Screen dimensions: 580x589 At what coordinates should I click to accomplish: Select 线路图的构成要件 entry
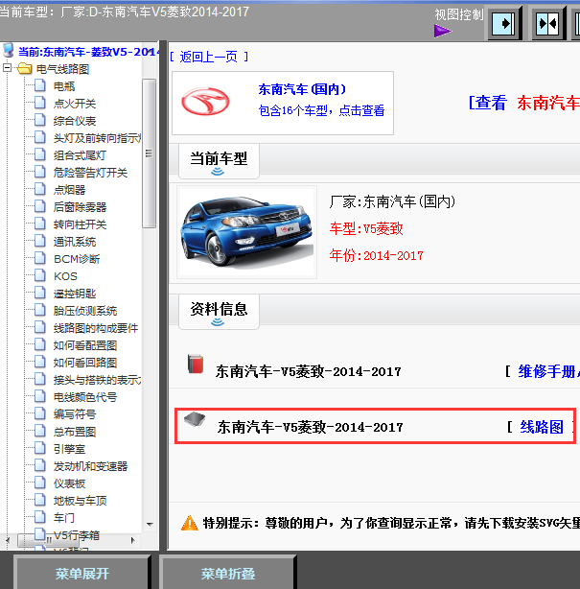coord(96,328)
